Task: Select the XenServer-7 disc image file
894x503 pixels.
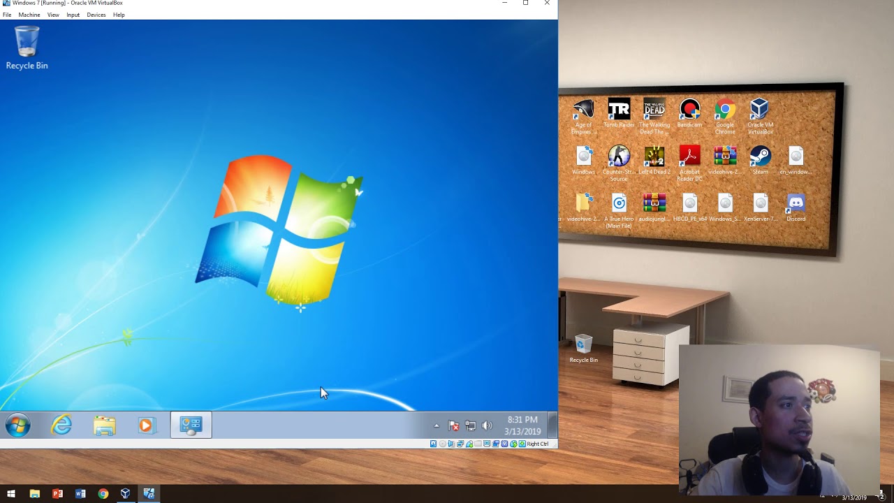Action: [760, 207]
